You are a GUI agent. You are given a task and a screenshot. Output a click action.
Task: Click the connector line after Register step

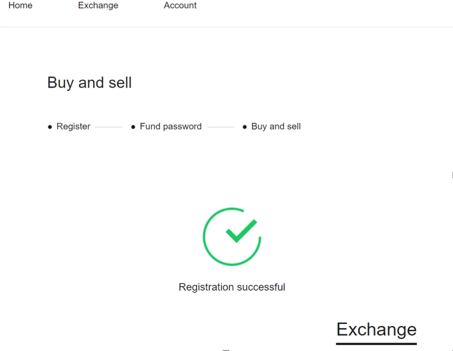coord(109,127)
